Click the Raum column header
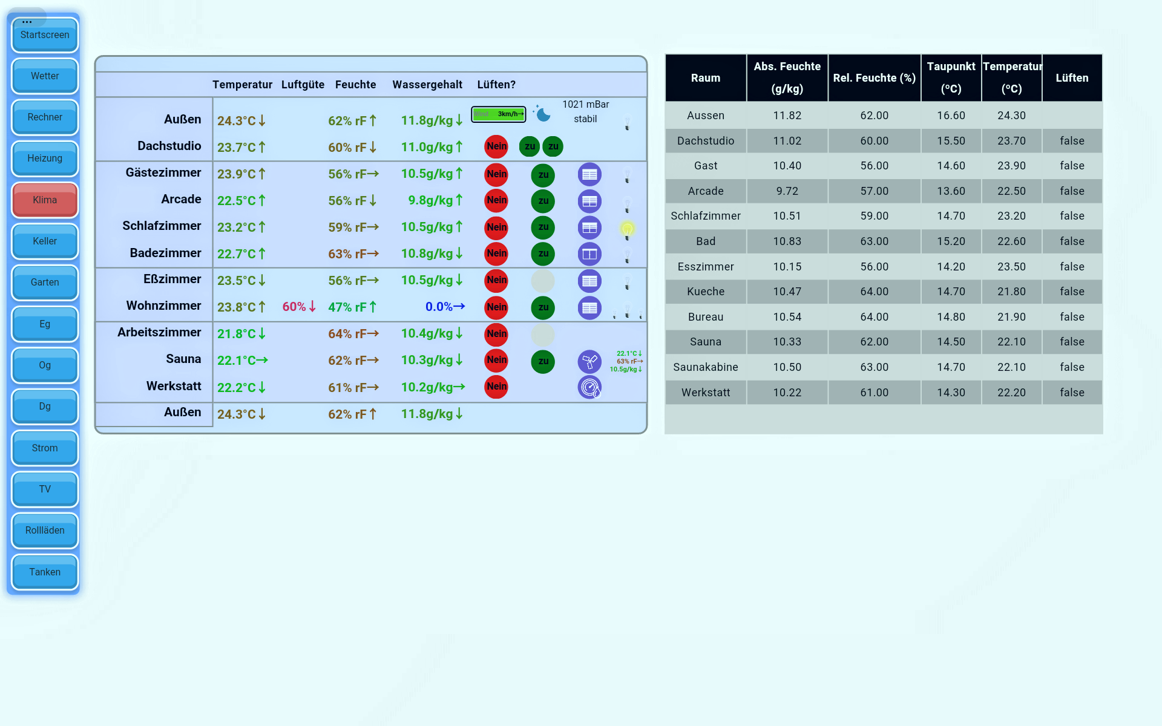The height and width of the screenshot is (726, 1162). pyautogui.click(x=706, y=78)
